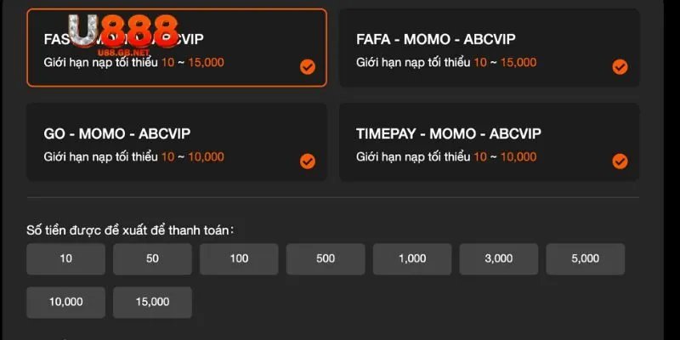Click the U888 logo watermark
This screenshot has height=340, width=680.
click(123, 31)
